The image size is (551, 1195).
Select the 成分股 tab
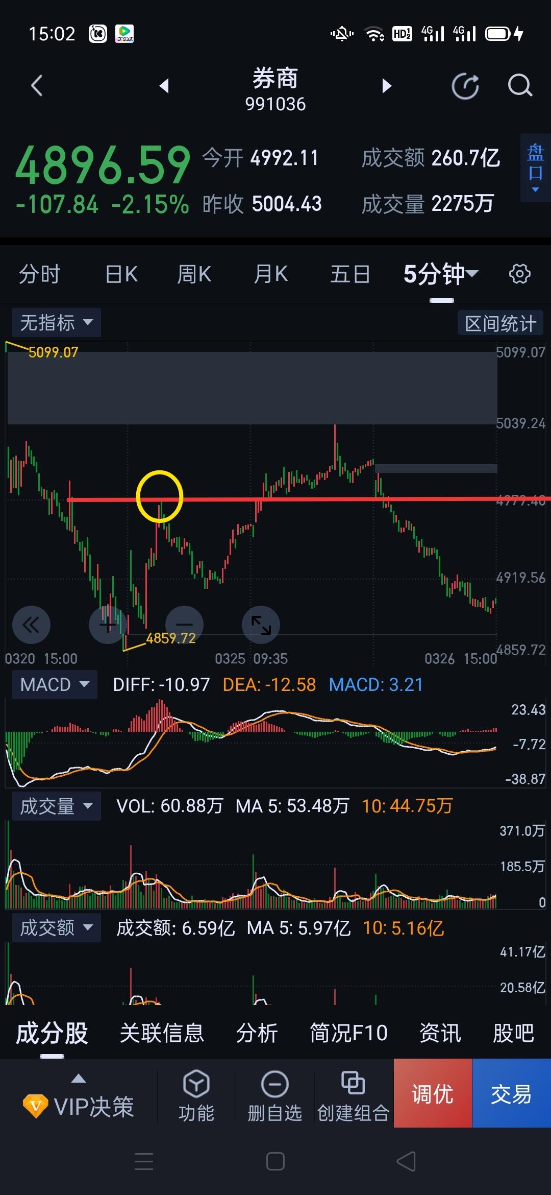52,1033
